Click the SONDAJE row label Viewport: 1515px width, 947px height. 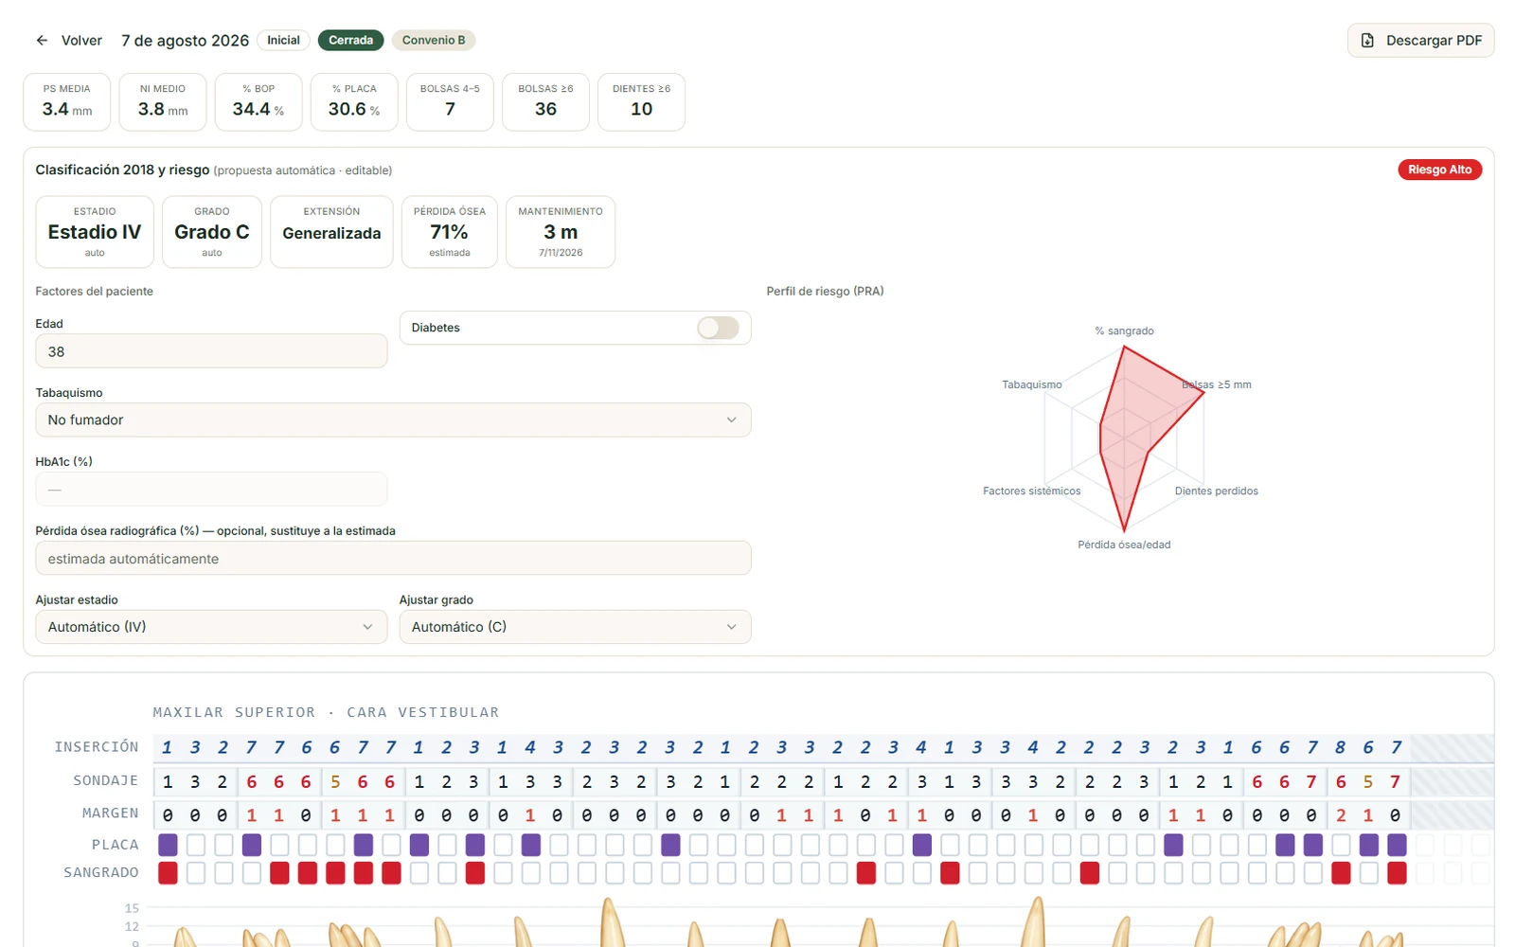106,780
